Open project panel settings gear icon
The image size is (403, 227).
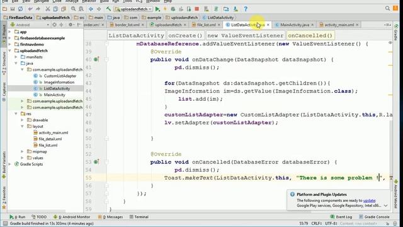coord(70,25)
